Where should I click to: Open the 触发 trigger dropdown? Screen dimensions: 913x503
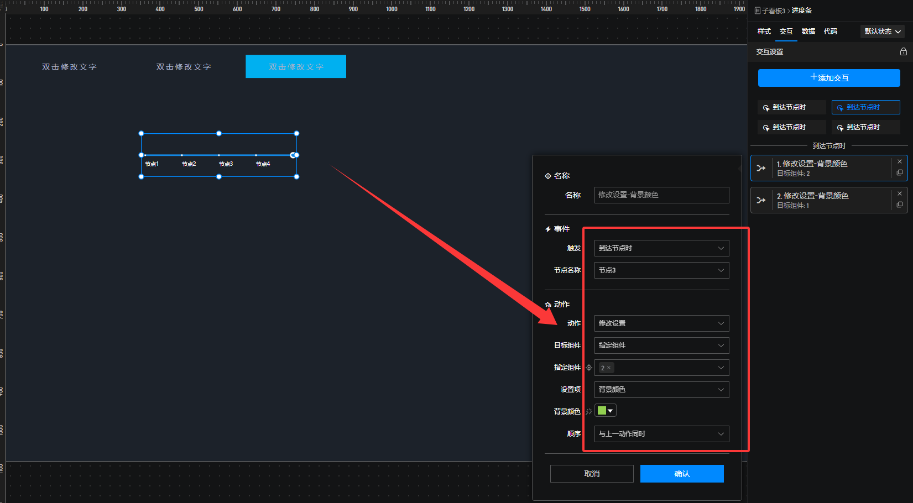661,248
